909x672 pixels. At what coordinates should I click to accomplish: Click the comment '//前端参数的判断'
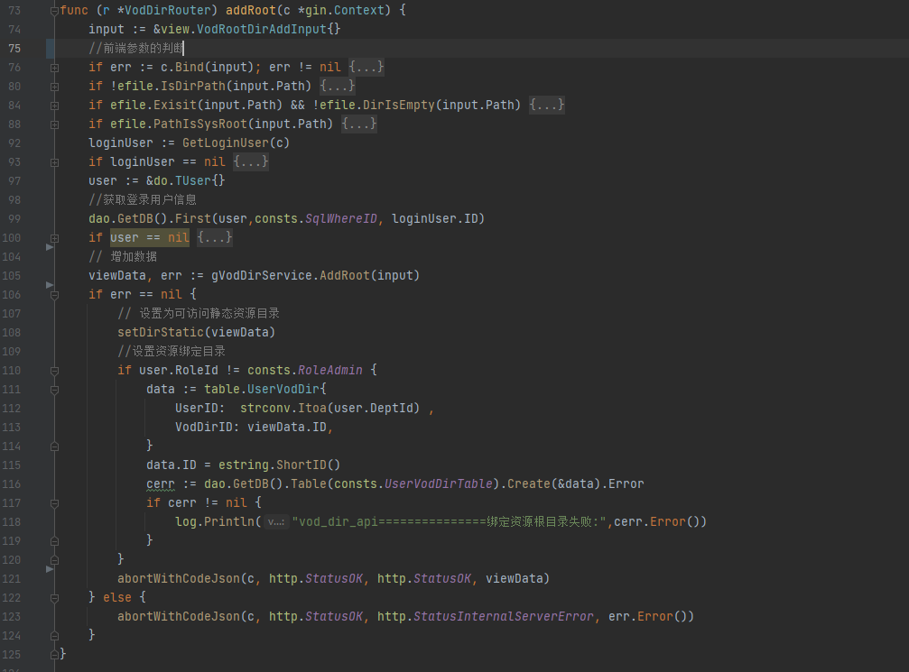click(136, 48)
